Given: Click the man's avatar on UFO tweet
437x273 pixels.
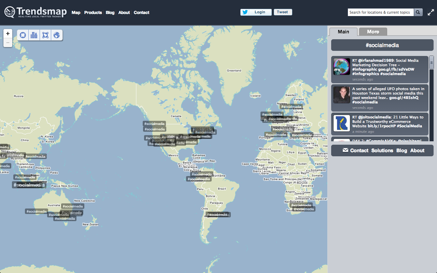Looking at the screenshot, I should click(342, 95).
